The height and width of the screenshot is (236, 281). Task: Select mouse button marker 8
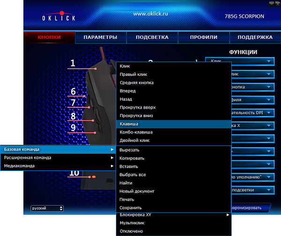click(x=74, y=116)
